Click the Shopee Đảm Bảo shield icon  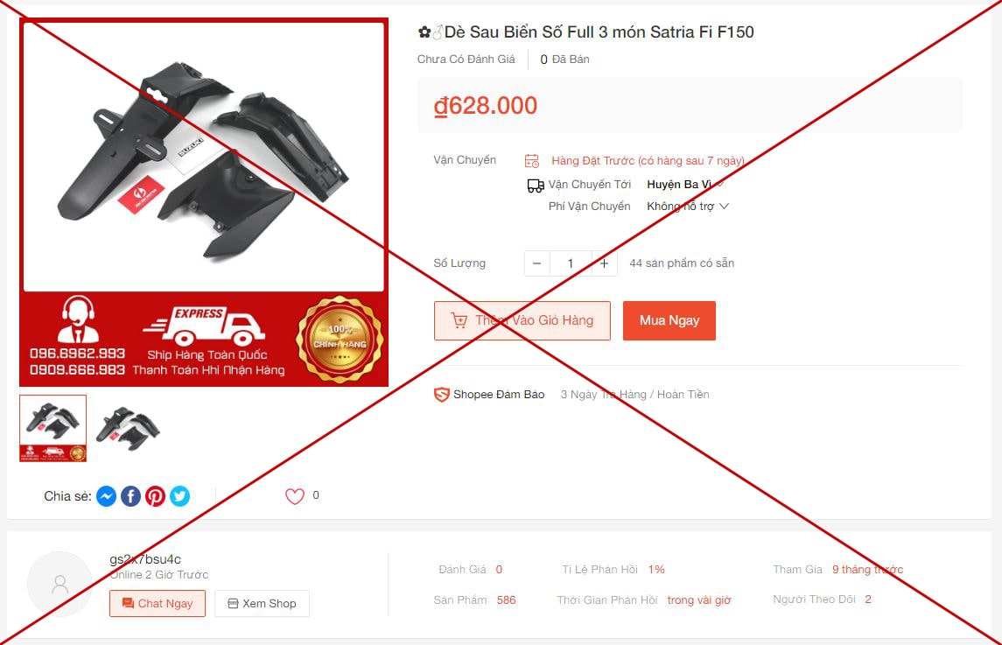click(442, 395)
